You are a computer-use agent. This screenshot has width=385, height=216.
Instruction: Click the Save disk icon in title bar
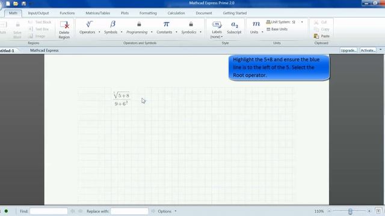pyautogui.click(x=24, y=4)
